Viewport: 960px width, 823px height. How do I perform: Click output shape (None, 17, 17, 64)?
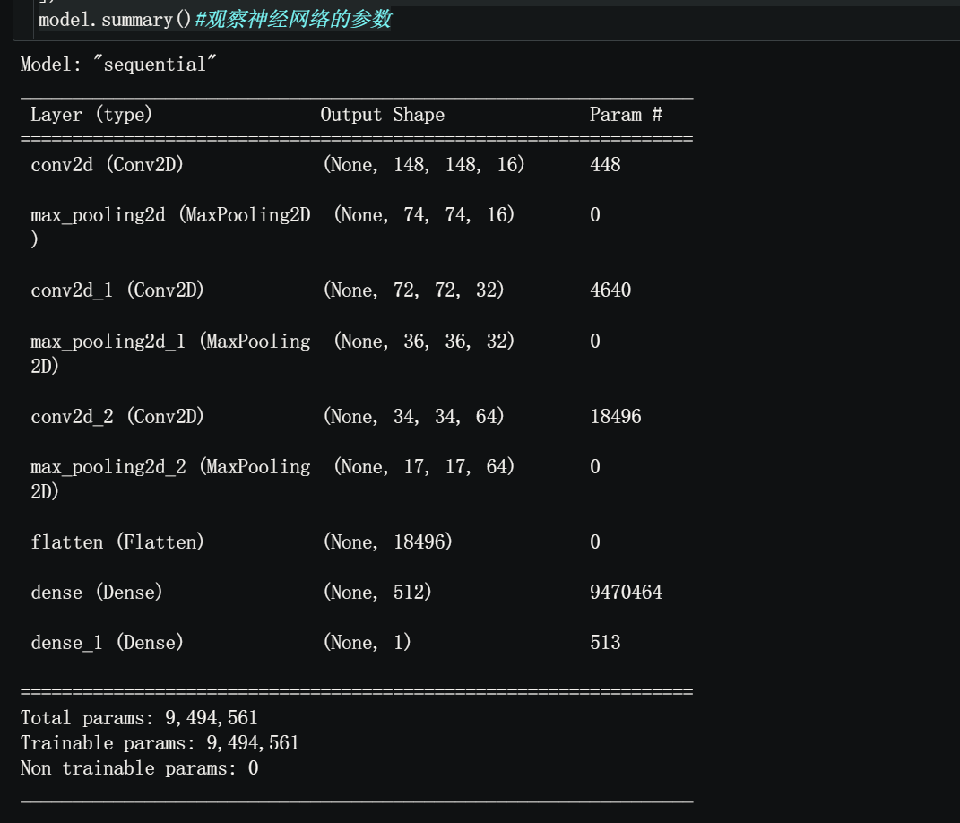[x=424, y=466]
